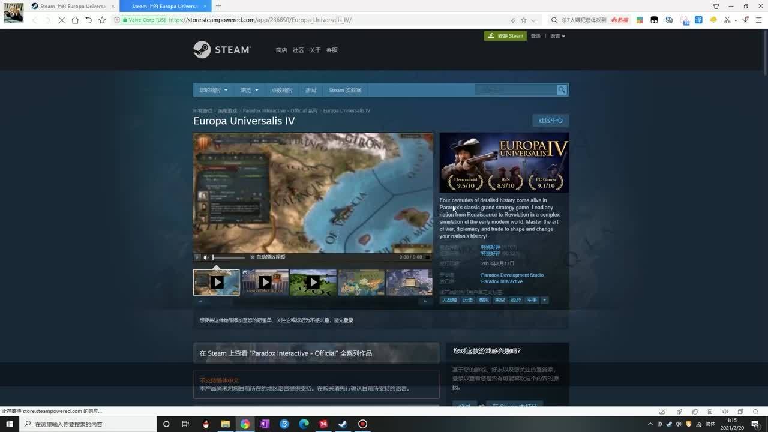768x432 pixels.
Task: Select the 历史 history tag
Action: coord(468,300)
